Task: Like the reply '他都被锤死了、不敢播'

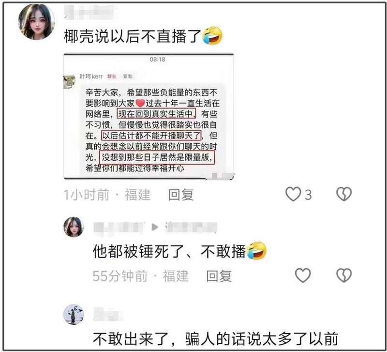Action: (303, 275)
